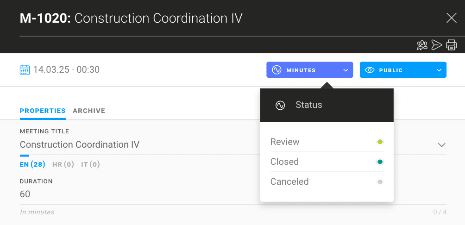Select the Review status option
Screen dimensions: 465x225
(x=285, y=142)
